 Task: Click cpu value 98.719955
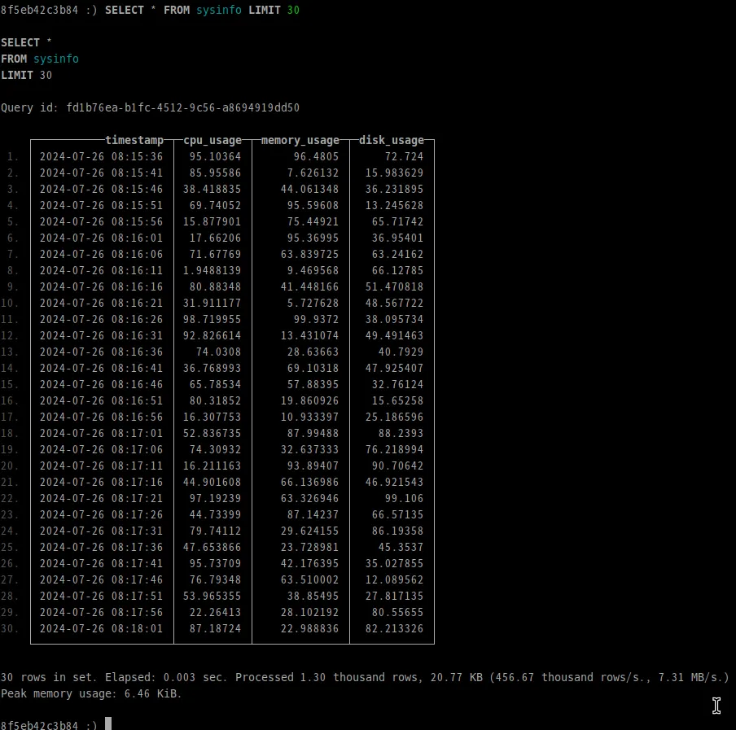[212, 320]
